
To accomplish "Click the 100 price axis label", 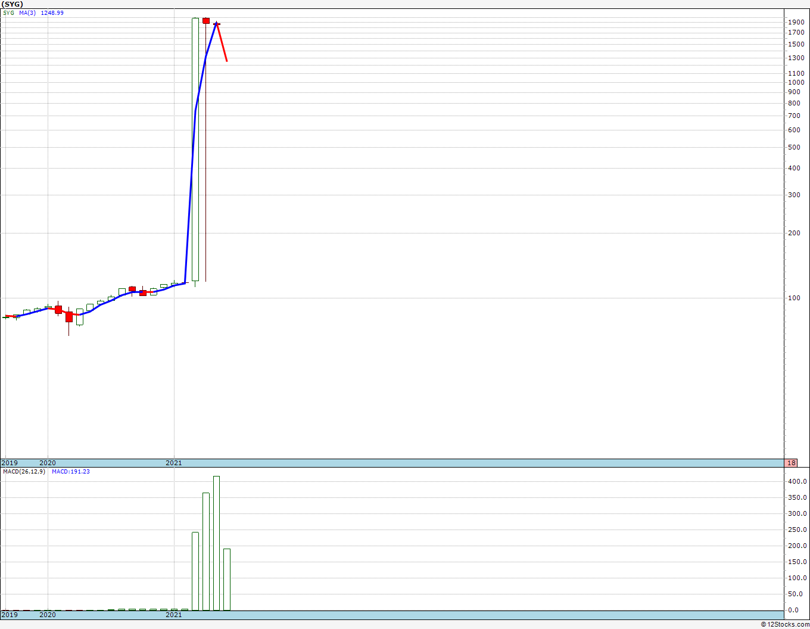I will [795, 298].
